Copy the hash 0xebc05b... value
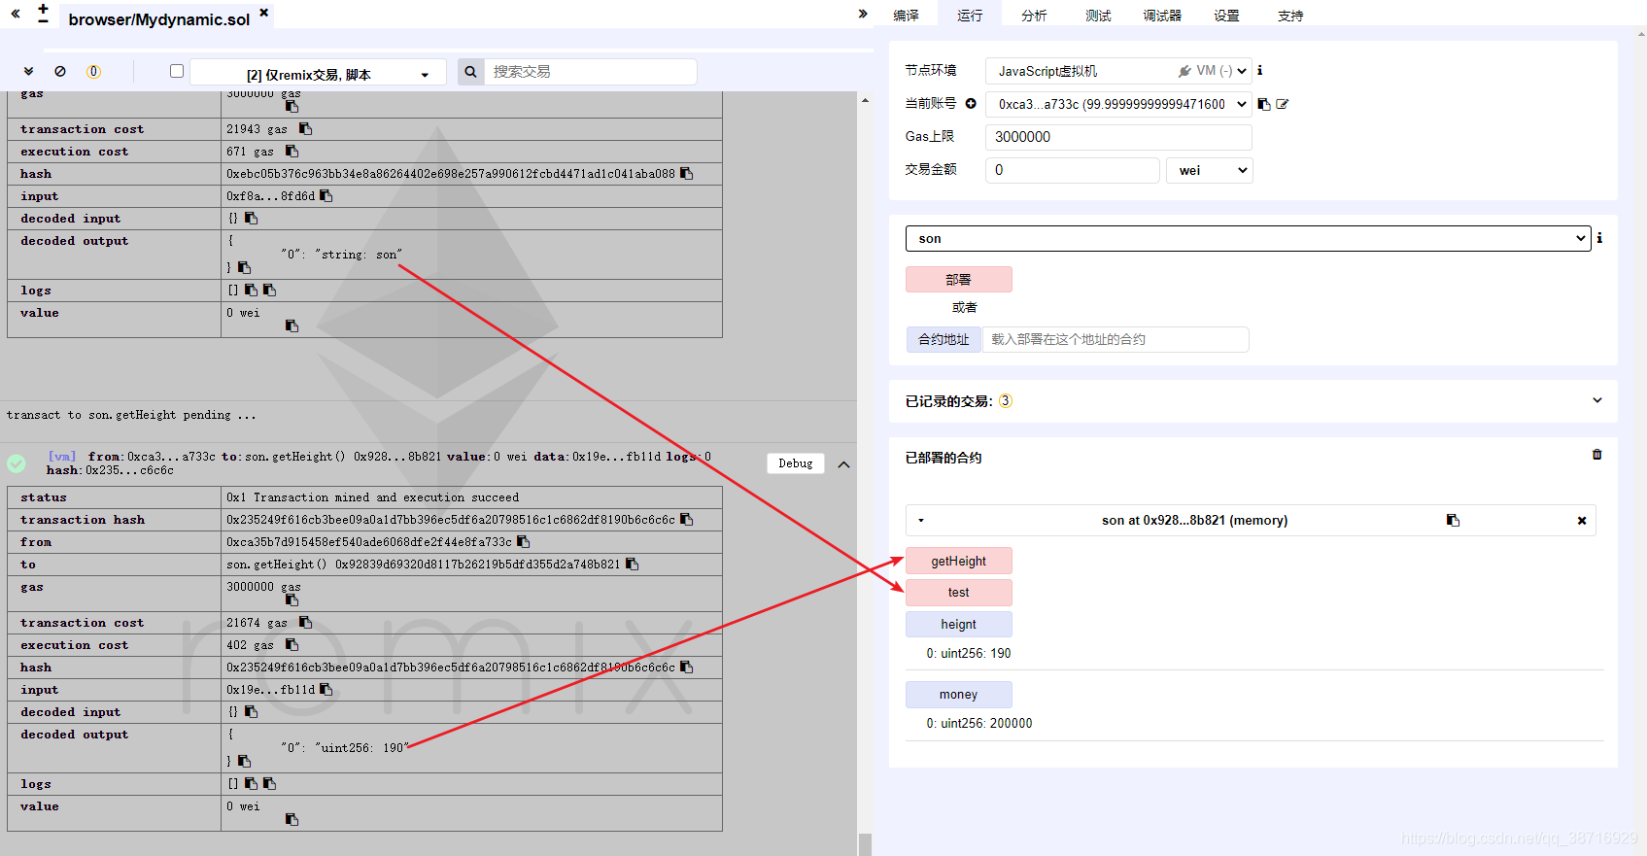Image resolution: width=1647 pixels, height=856 pixels. point(686,173)
